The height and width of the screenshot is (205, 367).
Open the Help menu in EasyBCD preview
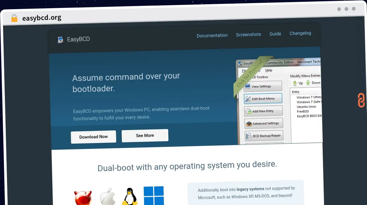point(269,70)
